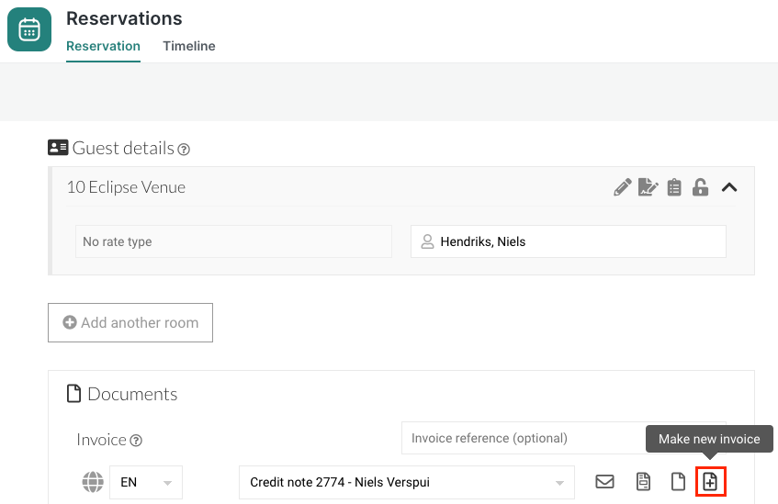Collapse the 10 Eclipse Venue room panel
This screenshot has height=504, width=778.
click(729, 187)
